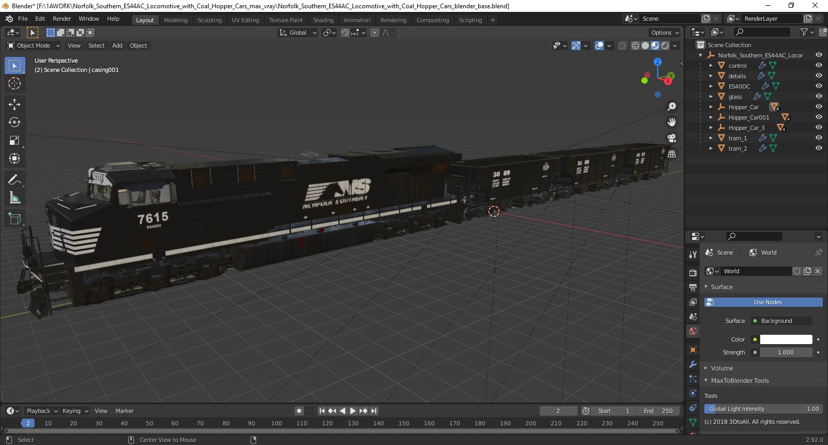Expand tram_1 tree item

[711, 138]
